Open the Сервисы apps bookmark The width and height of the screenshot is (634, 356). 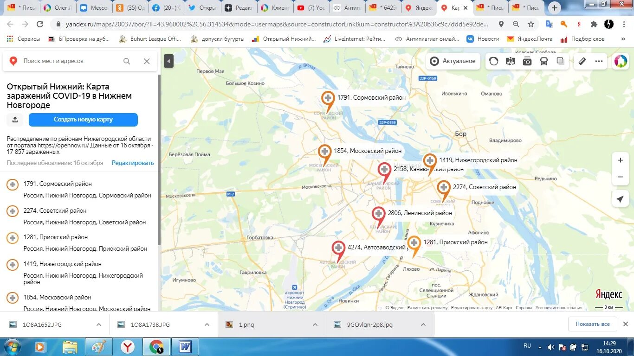24,39
